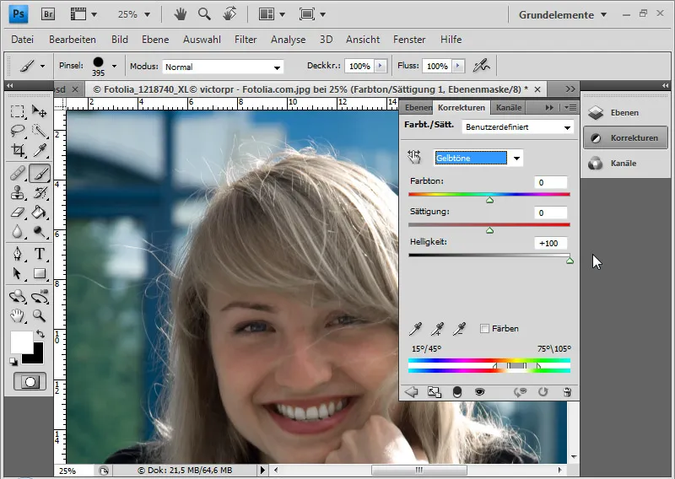Open the brush Pinsel preset picker

[x=114, y=67]
